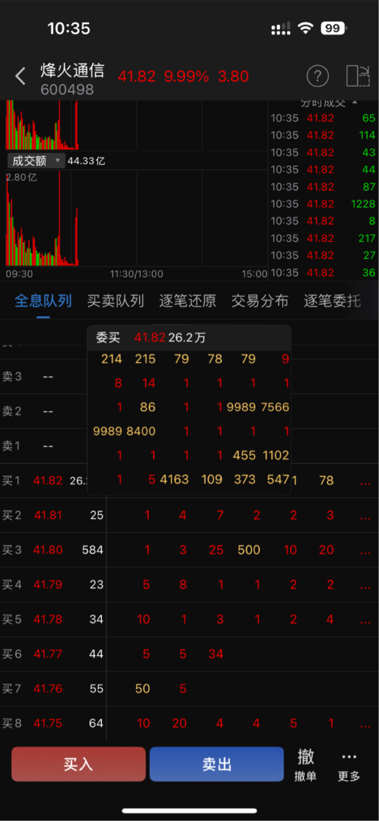
Task: Tap the battery indicator showing 99
Action: [333, 28]
